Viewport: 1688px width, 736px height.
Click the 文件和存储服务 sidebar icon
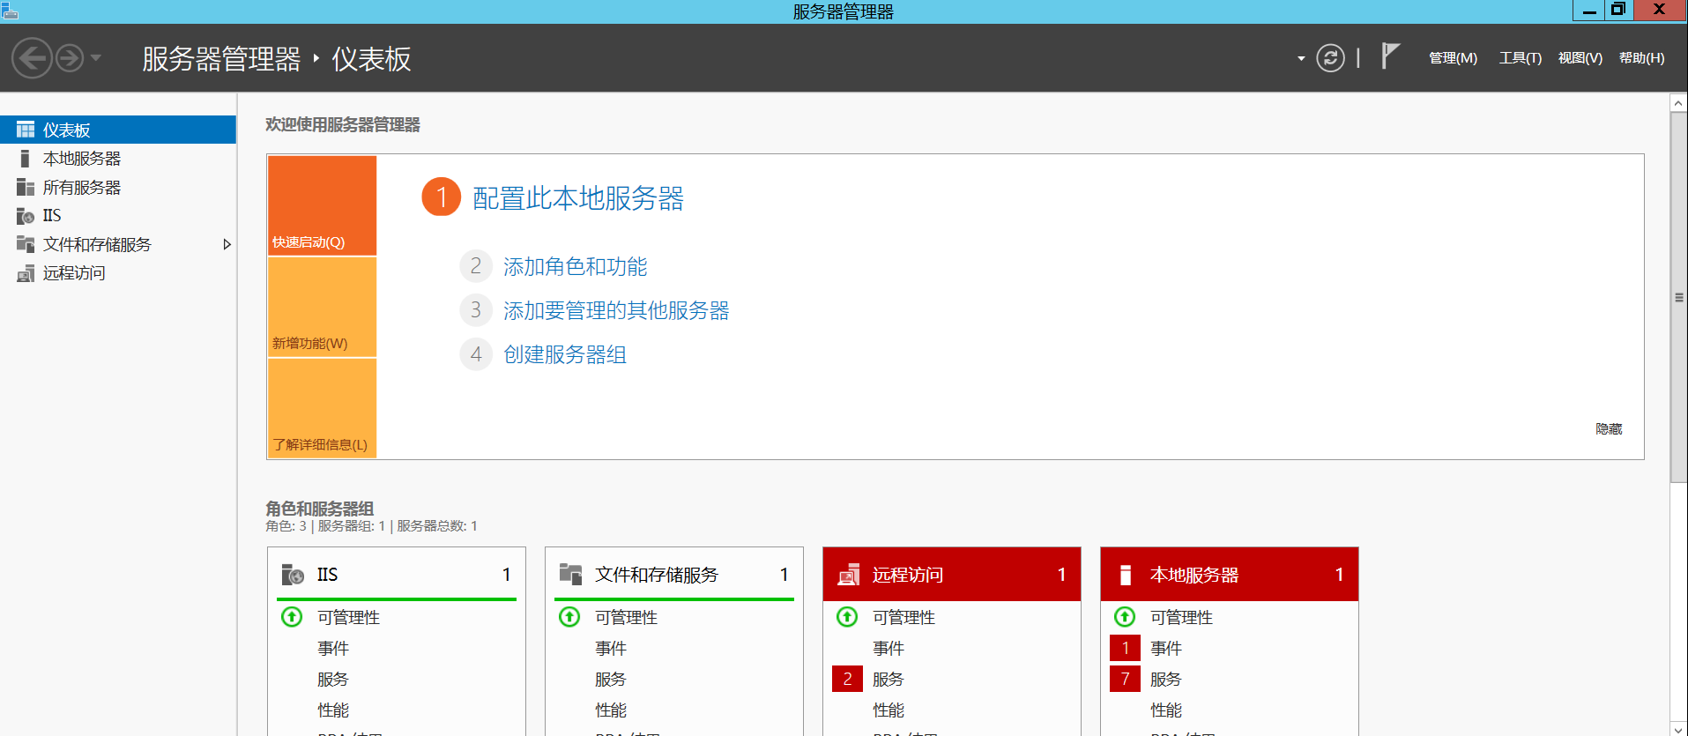[x=26, y=245]
